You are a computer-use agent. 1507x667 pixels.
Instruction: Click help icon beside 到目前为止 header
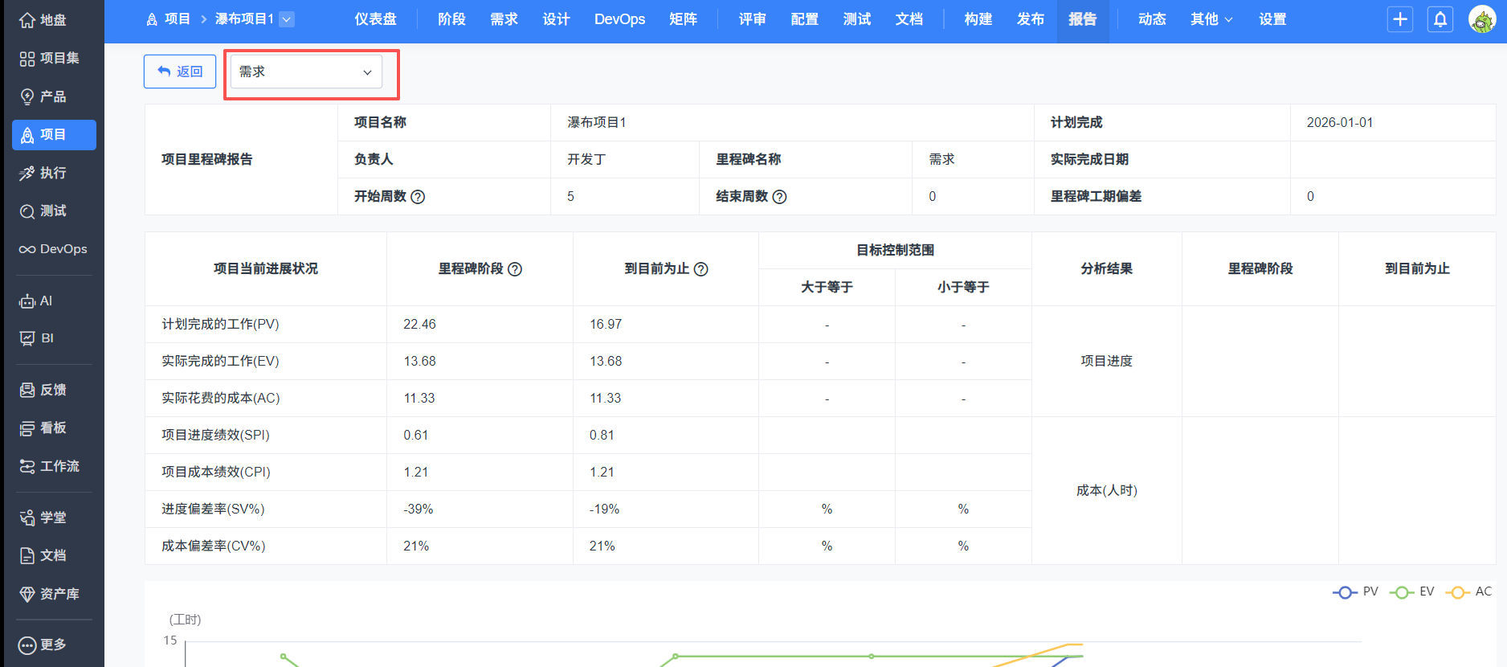pos(700,269)
